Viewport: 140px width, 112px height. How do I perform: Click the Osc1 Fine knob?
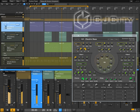coord(90,44)
